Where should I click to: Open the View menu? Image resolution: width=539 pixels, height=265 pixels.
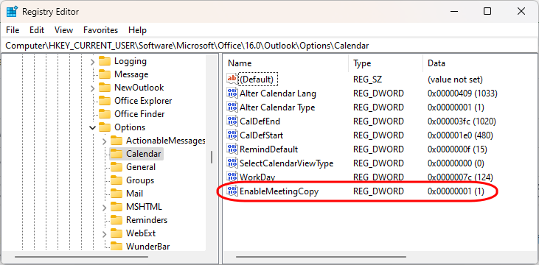coord(63,30)
